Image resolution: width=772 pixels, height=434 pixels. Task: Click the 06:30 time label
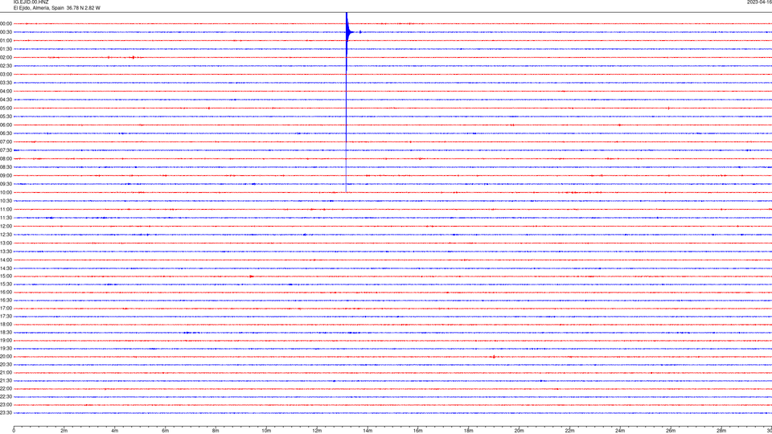6,133
